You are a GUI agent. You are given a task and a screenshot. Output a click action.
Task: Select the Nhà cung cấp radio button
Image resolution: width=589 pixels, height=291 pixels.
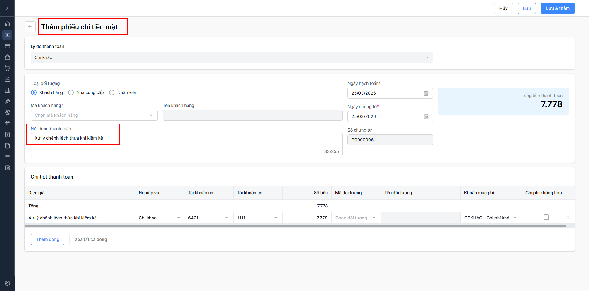coord(71,92)
